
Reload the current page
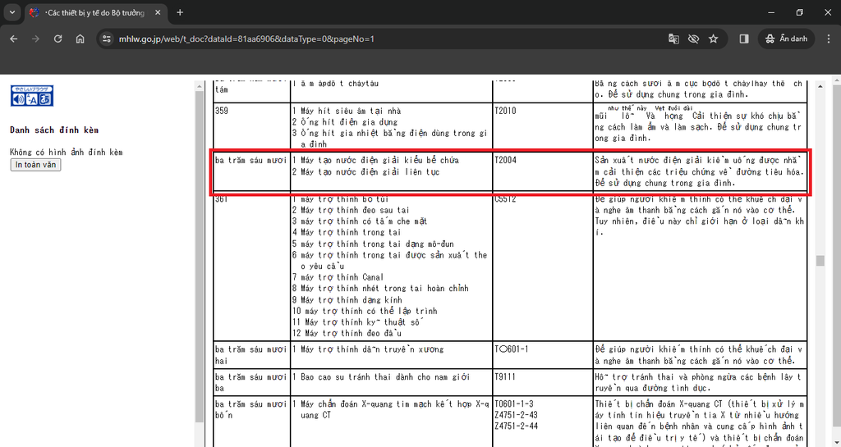tap(57, 39)
